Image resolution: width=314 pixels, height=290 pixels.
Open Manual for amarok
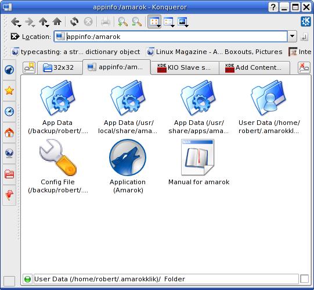coord(198,163)
